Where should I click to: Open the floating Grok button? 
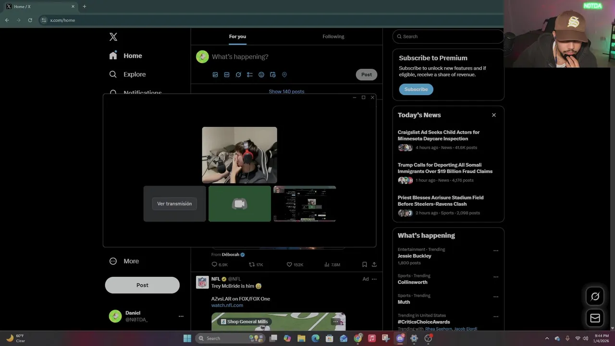point(595,297)
